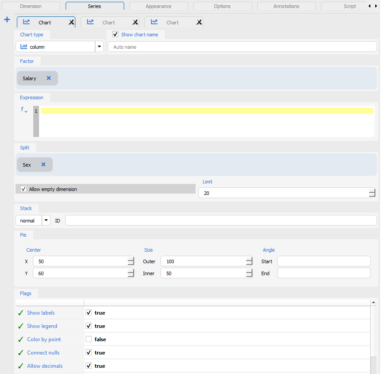Screen dimensions: 381x374
Task: Adjust the Center X stepper
Action: (x=131, y=261)
